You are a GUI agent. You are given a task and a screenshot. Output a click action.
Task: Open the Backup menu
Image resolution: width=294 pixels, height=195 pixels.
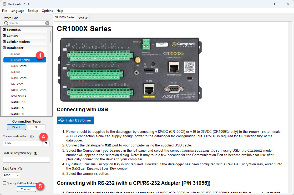point(33,11)
